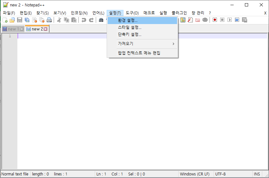Open the 언어(L) menu

coord(98,13)
